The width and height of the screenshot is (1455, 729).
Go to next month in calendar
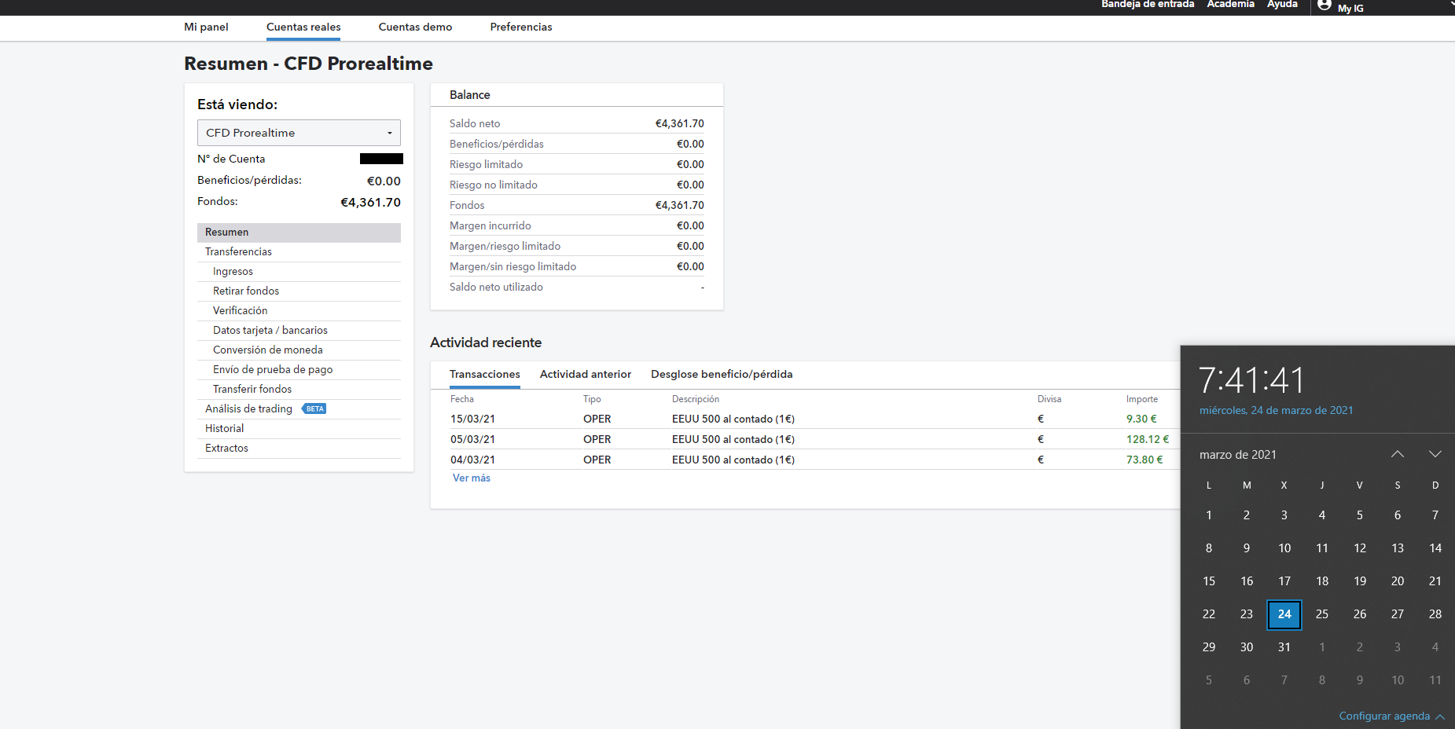click(1435, 455)
